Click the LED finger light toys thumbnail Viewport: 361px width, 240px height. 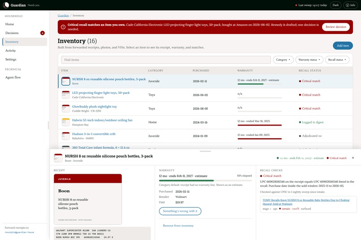(65, 95)
